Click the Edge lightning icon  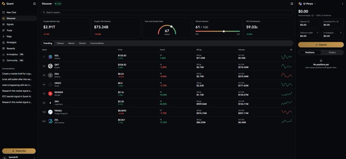click(x=3, y=36)
